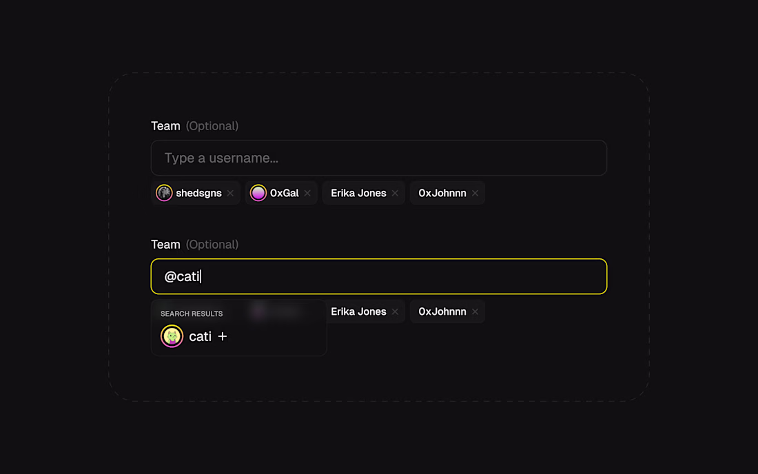
Task: Focus the "Type a username..." field
Action: coord(378,158)
